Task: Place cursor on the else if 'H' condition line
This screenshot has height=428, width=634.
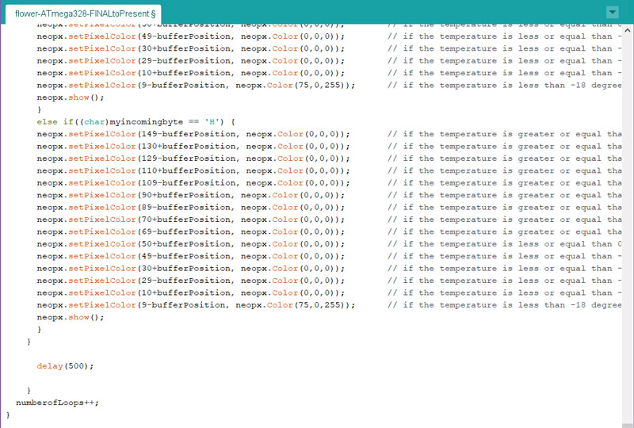Action: 136,122
